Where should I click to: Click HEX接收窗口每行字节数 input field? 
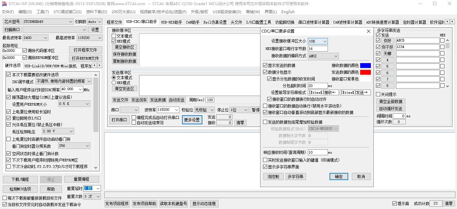(318, 49)
